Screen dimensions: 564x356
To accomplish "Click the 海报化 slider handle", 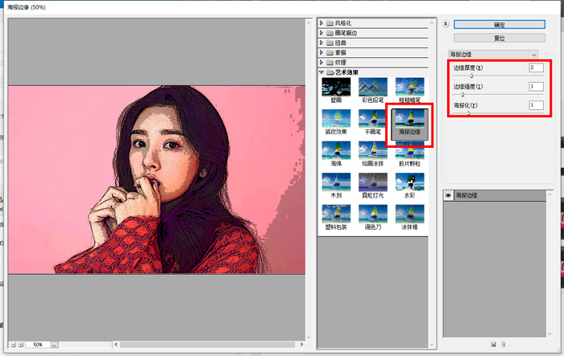I will [468, 113].
